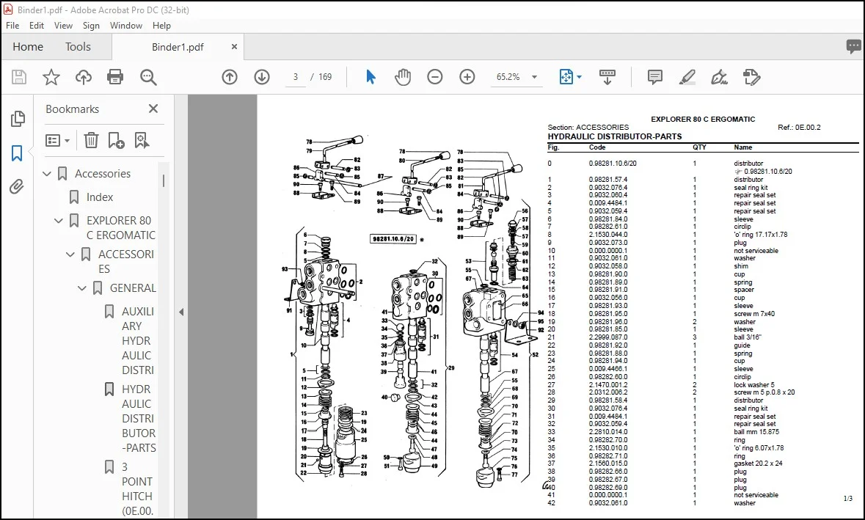The width and height of the screenshot is (865, 520).
Task: Add a new bookmark
Action: click(x=116, y=141)
